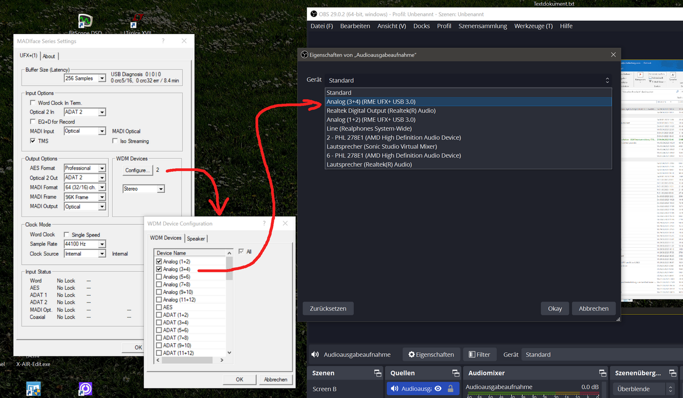
Task: Open the Docks menu in OBS
Action: [422, 26]
